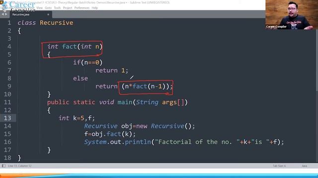Open the Tab Size selector
The image size is (318, 178).
point(279,166)
